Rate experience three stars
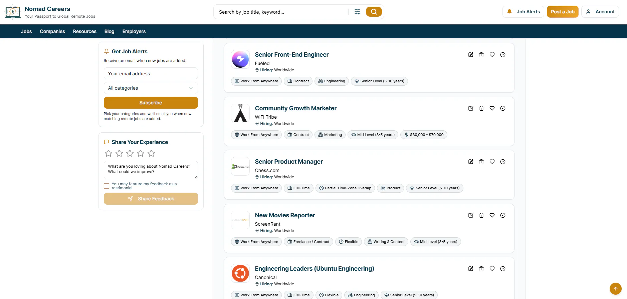The height and width of the screenshot is (299, 627). click(130, 153)
